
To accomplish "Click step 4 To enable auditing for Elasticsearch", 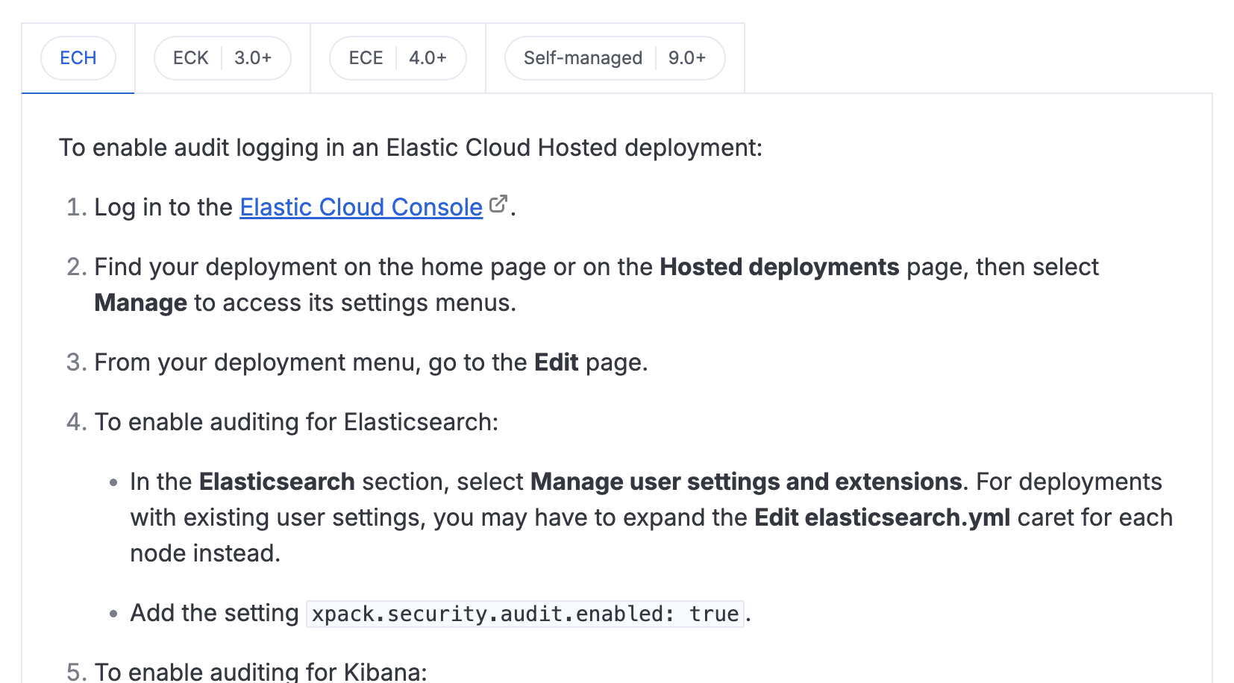I will [x=296, y=422].
